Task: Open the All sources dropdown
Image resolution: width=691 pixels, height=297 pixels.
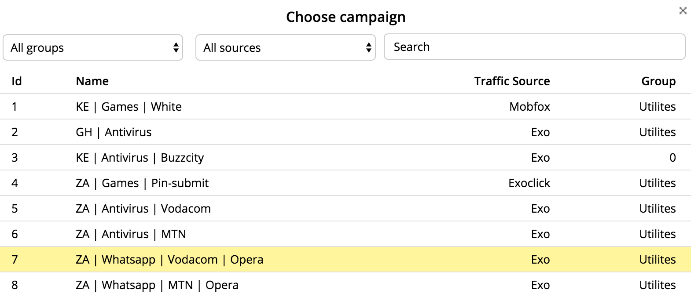Action: tap(286, 47)
